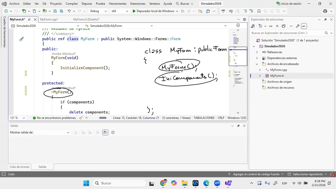
Task: Start without debugging using the hollow play icon
Action: click(183, 11)
